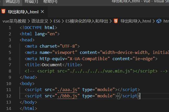Click closing </html> tag on line 14

pos(28,109)
